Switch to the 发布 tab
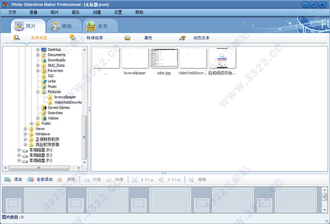Viewport: 330px width, 224px height. (100, 26)
